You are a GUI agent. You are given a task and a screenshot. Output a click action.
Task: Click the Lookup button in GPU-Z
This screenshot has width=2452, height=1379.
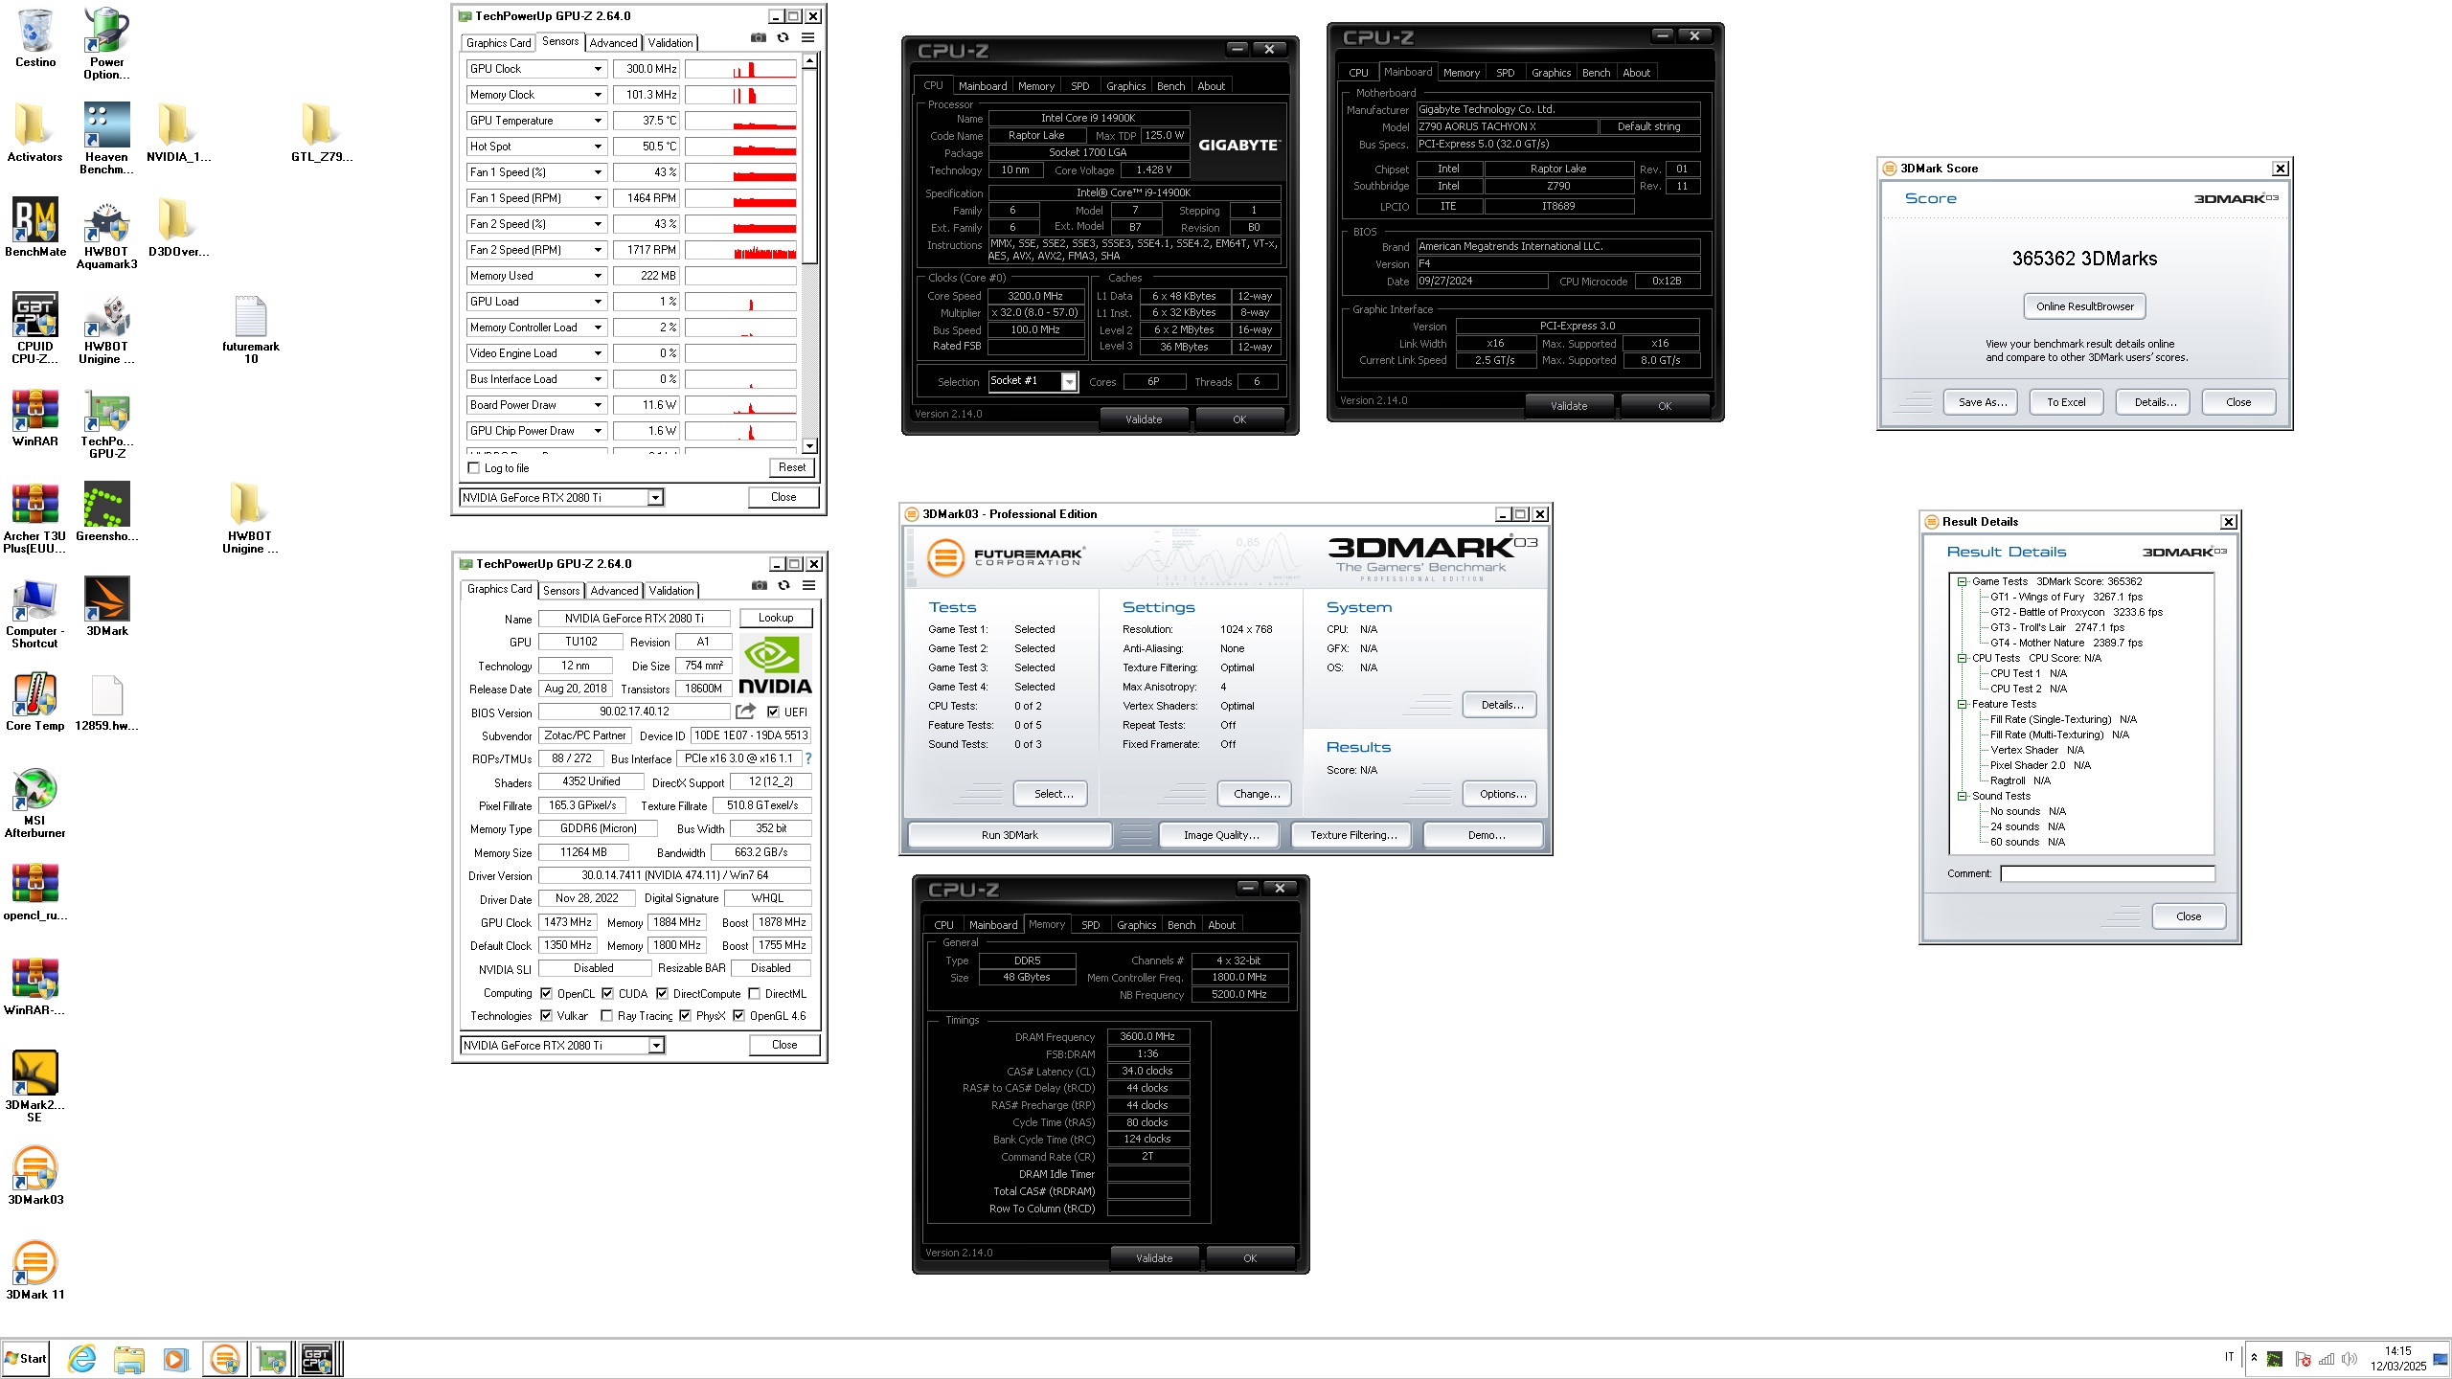(775, 618)
